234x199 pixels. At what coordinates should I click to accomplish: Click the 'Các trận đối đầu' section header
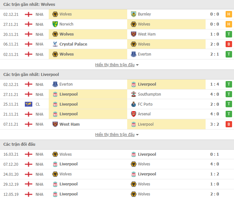pos(19,144)
